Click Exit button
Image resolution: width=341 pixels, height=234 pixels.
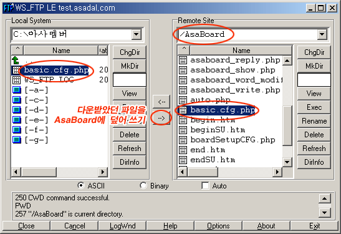click(x=314, y=226)
